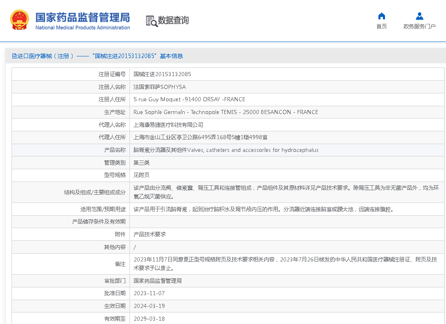Click the National Medical Products Administration subtitle
Image resolution: width=446 pixels, height=324 pixels.
tap(82, 28)
